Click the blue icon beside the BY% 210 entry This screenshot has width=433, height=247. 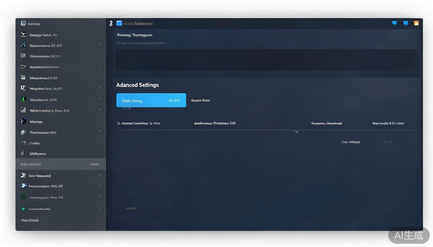pos(24,186)
